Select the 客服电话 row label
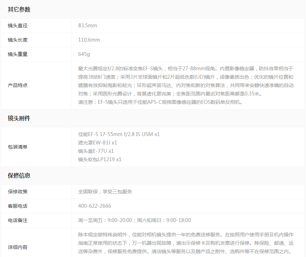The height and width of the screenshot is (257, 306). [17, 206]
